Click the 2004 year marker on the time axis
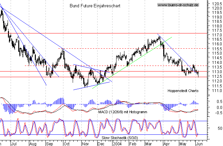 pos(117,144)
